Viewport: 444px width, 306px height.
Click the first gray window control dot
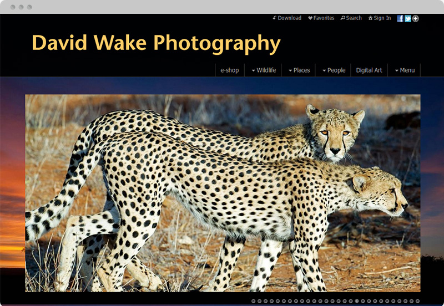(x=13, y=7)
